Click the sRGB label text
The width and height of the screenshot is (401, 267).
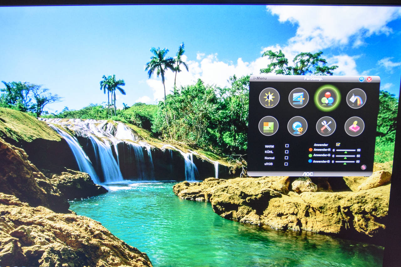pos(269,164)
